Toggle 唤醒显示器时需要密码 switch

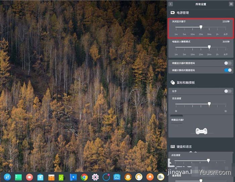[x=228, y=63]
